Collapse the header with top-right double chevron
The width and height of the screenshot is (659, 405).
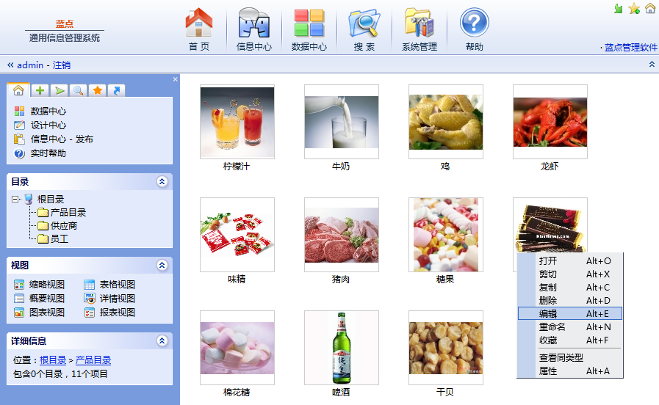pos(652,65)
